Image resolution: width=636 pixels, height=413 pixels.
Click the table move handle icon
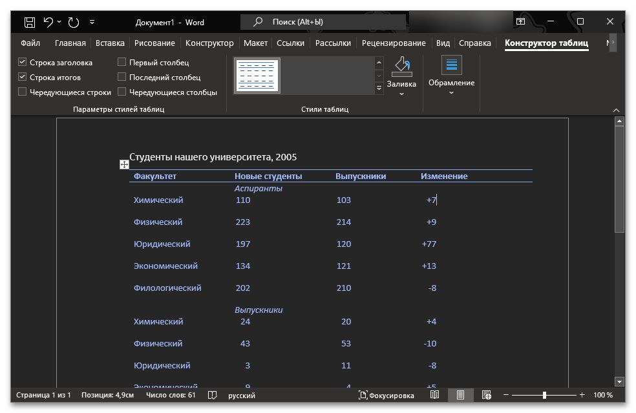[124, 165]
